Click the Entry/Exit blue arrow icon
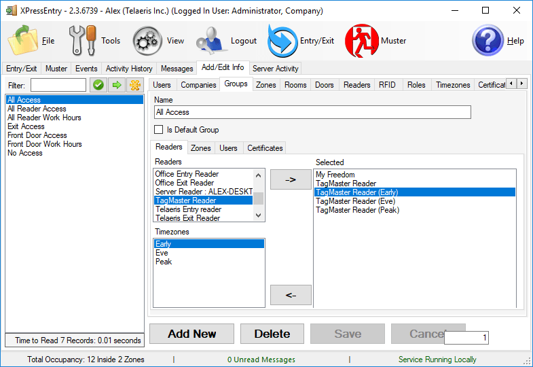This screenshot has height=367, width=533. 282,41
